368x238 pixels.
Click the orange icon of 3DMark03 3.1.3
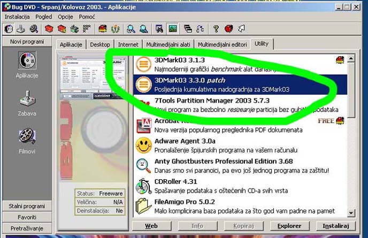point(144,64)
